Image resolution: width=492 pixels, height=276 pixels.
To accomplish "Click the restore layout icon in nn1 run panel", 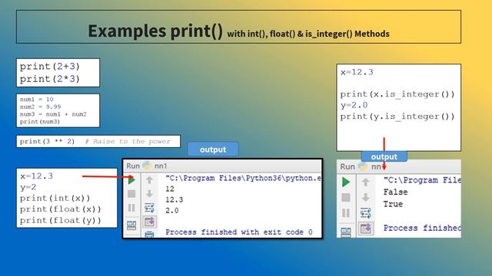I will coord(131,225).
